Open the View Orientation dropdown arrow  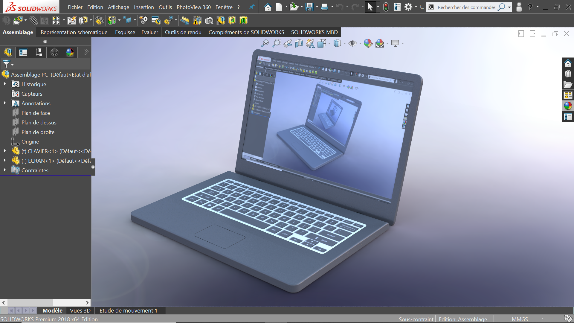(329, 44)
